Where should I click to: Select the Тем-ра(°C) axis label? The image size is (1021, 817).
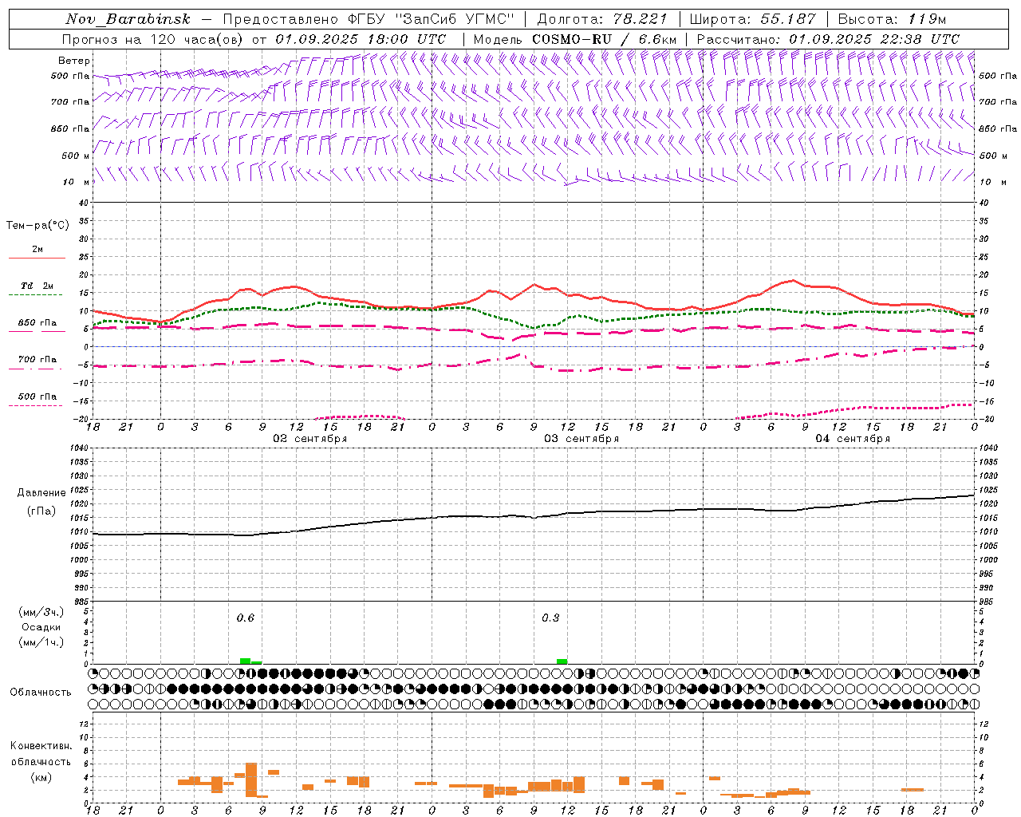point(37,226)
